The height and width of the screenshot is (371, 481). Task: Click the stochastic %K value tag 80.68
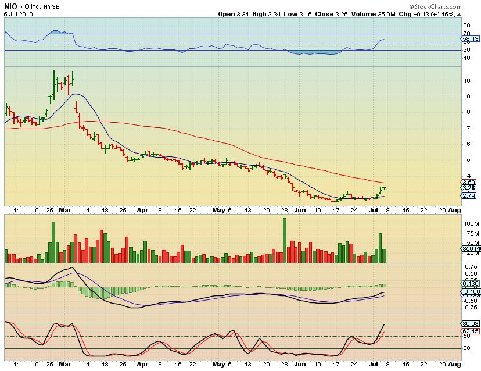(471, 324)
